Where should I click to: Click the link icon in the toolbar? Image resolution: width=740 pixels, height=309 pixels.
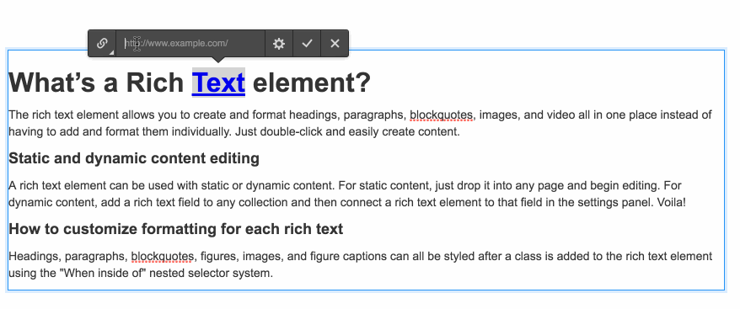pyautogui.click(x=102, y=44)
